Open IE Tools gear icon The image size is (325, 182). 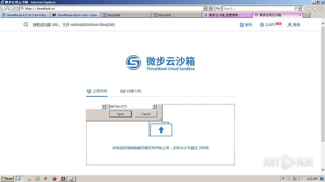pos(321,9)
